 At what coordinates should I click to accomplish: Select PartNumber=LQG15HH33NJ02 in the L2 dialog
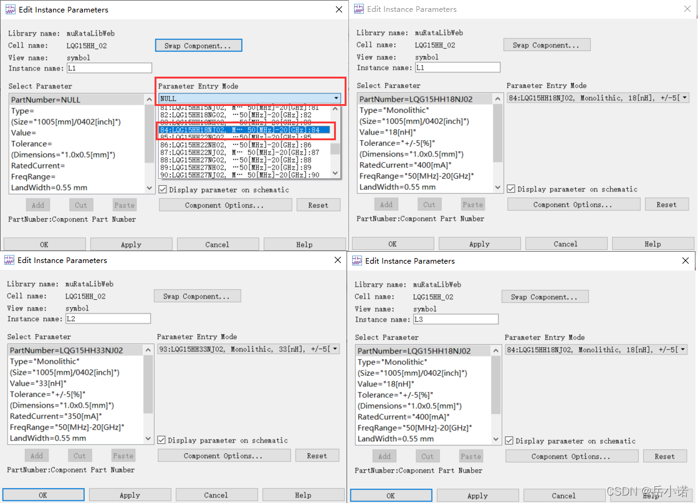pyautogui.click(x=75, y=350)
